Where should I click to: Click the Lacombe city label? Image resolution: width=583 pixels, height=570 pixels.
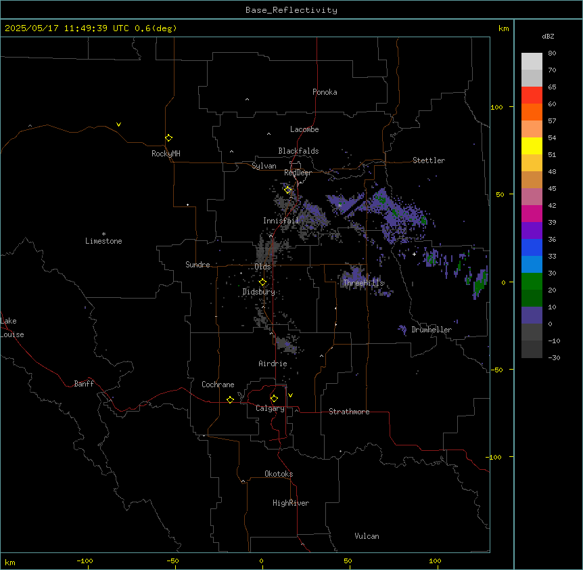[304, 129]
